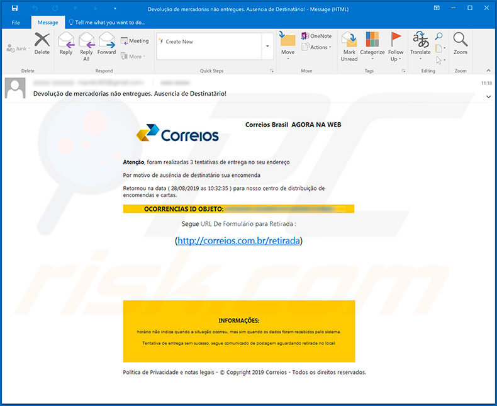Click the INFORMAÇÕES heading
The height and width of the screenshot is (406, 497).
[238, 320]
